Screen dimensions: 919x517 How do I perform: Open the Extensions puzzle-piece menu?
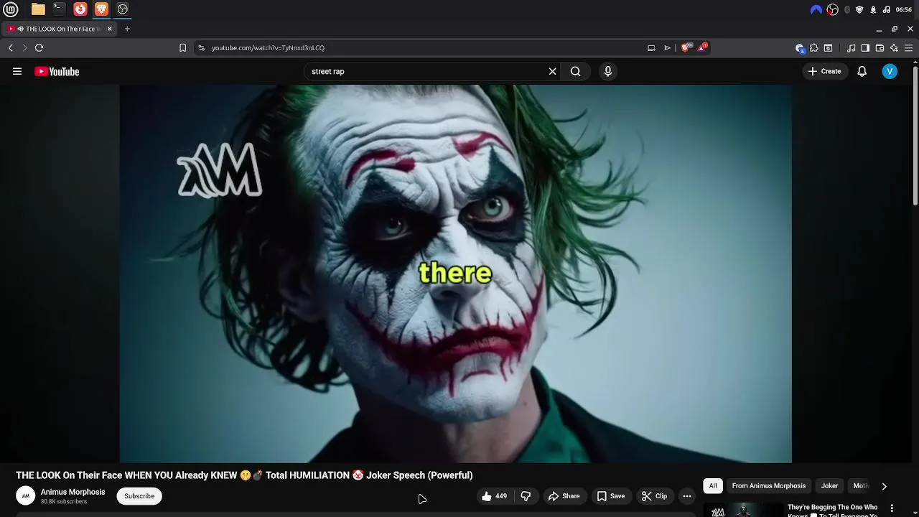point(814,48)
